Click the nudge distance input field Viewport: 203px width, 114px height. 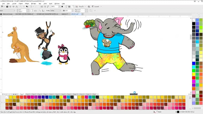68,11
